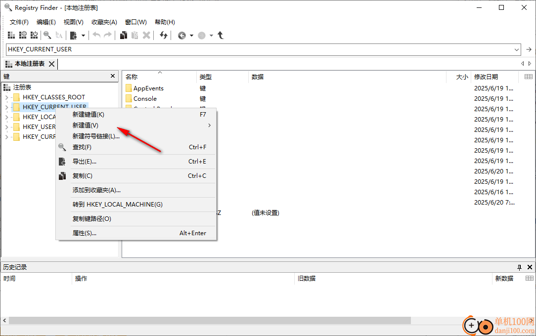Viewport: 536px width, 336px height.
Task: Open the 新建值(V) submenu
Action: click(136, 126)
